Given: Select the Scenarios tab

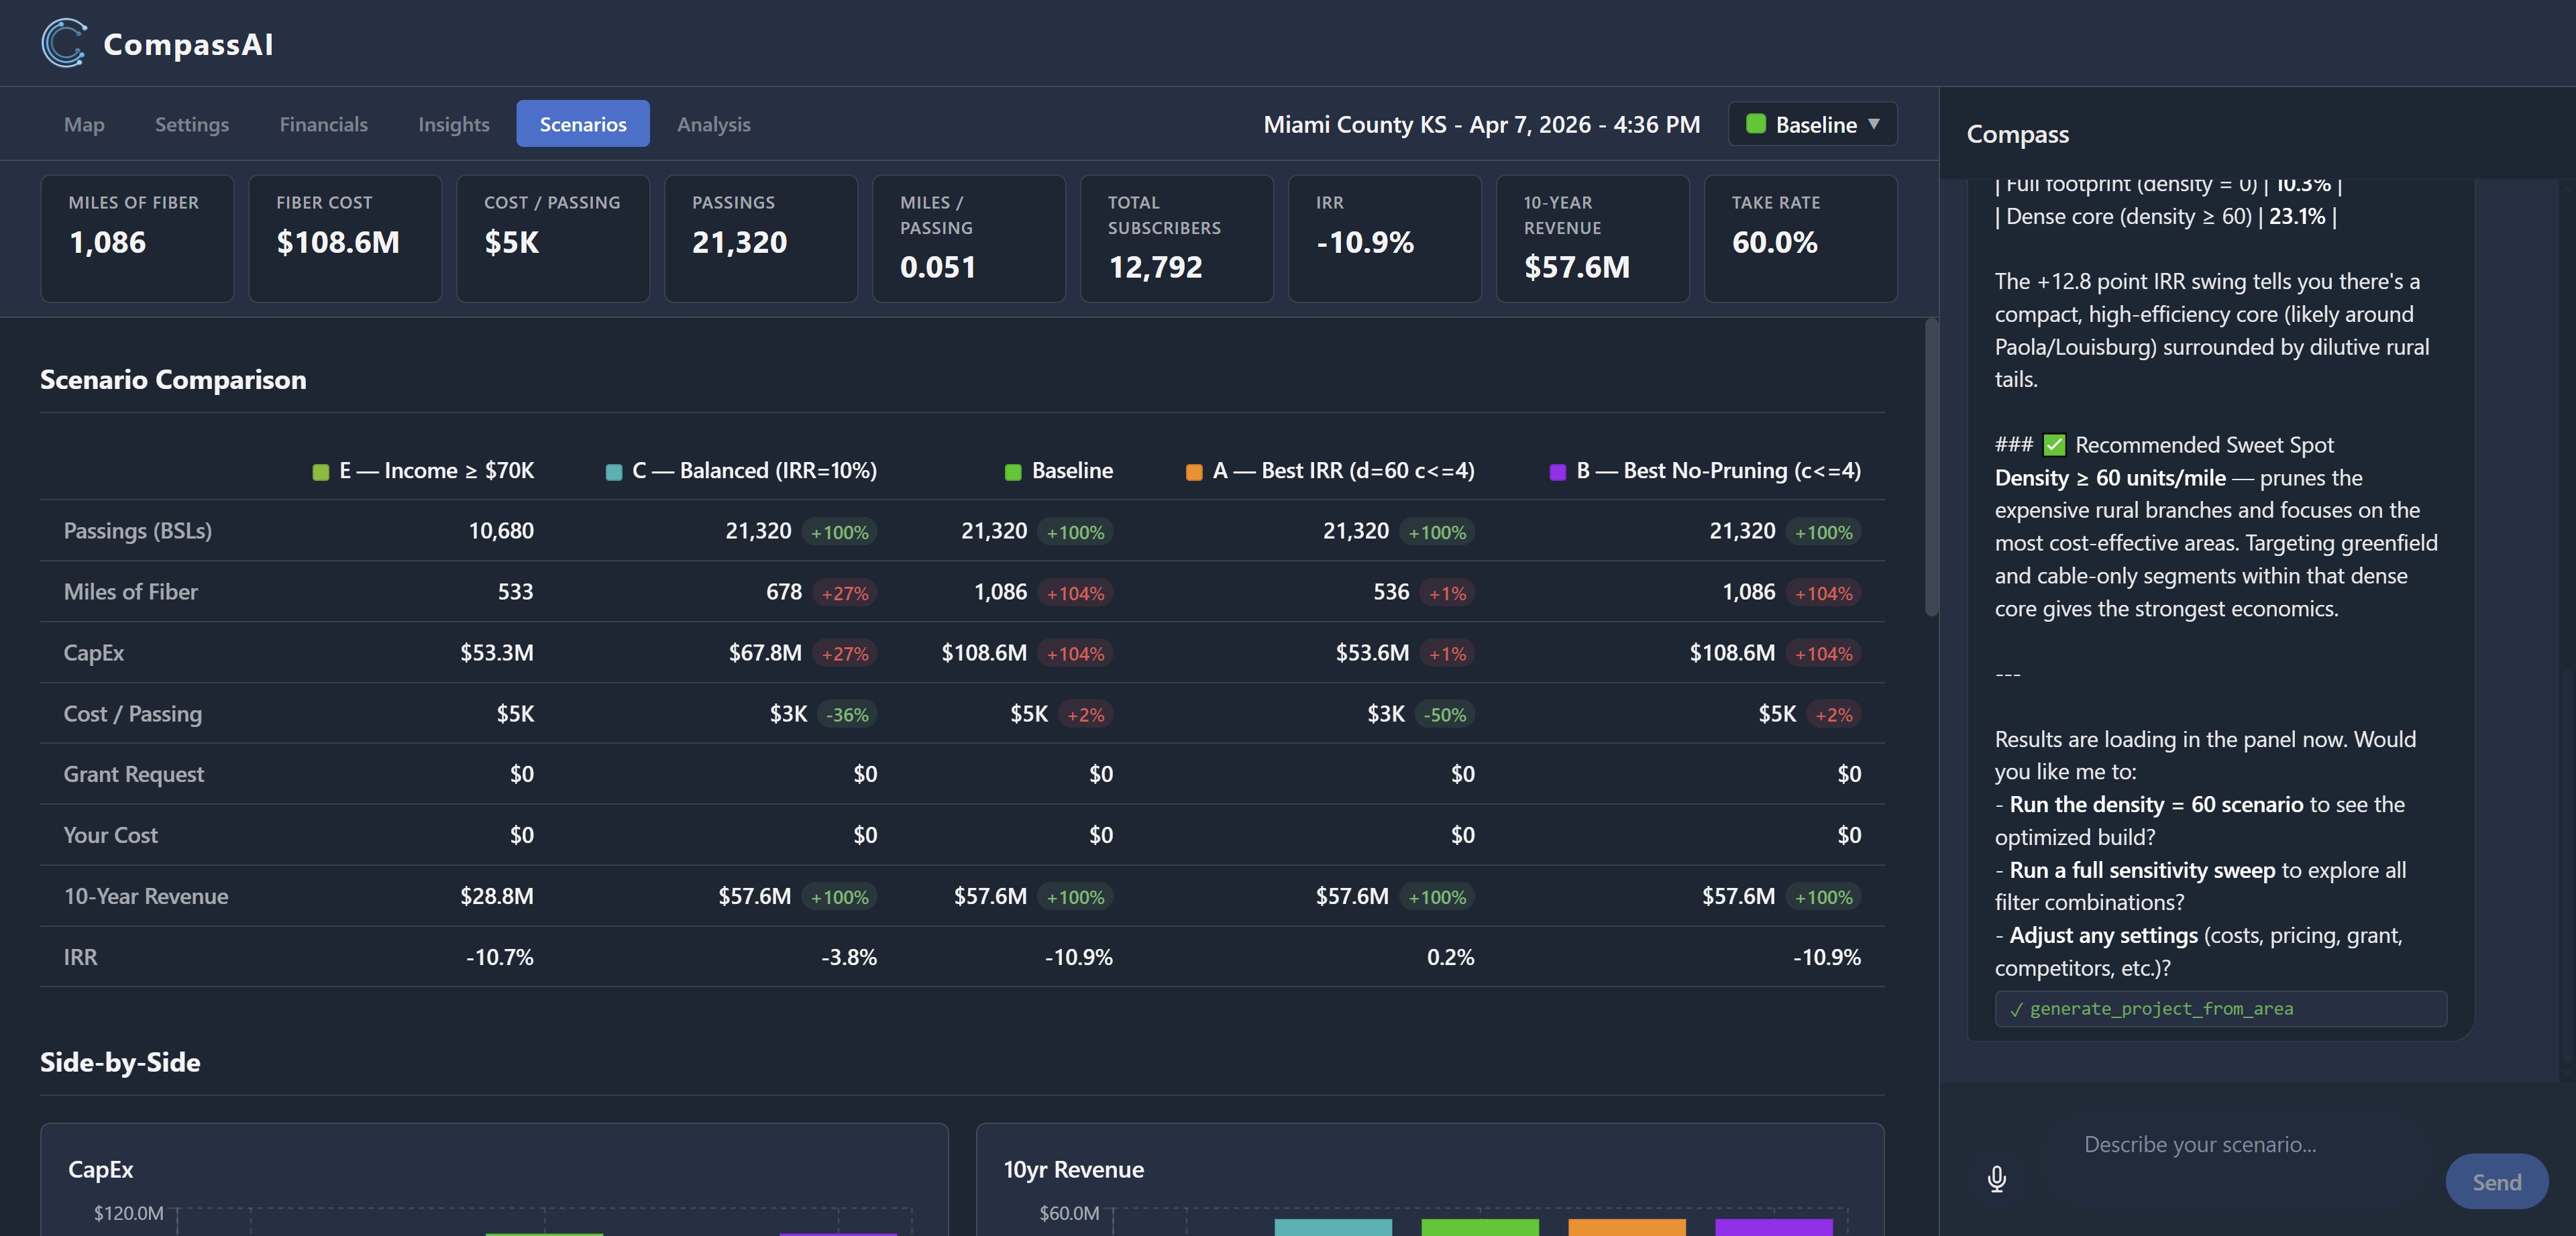Looking at the screenshot, I should [x=583, y=124].
